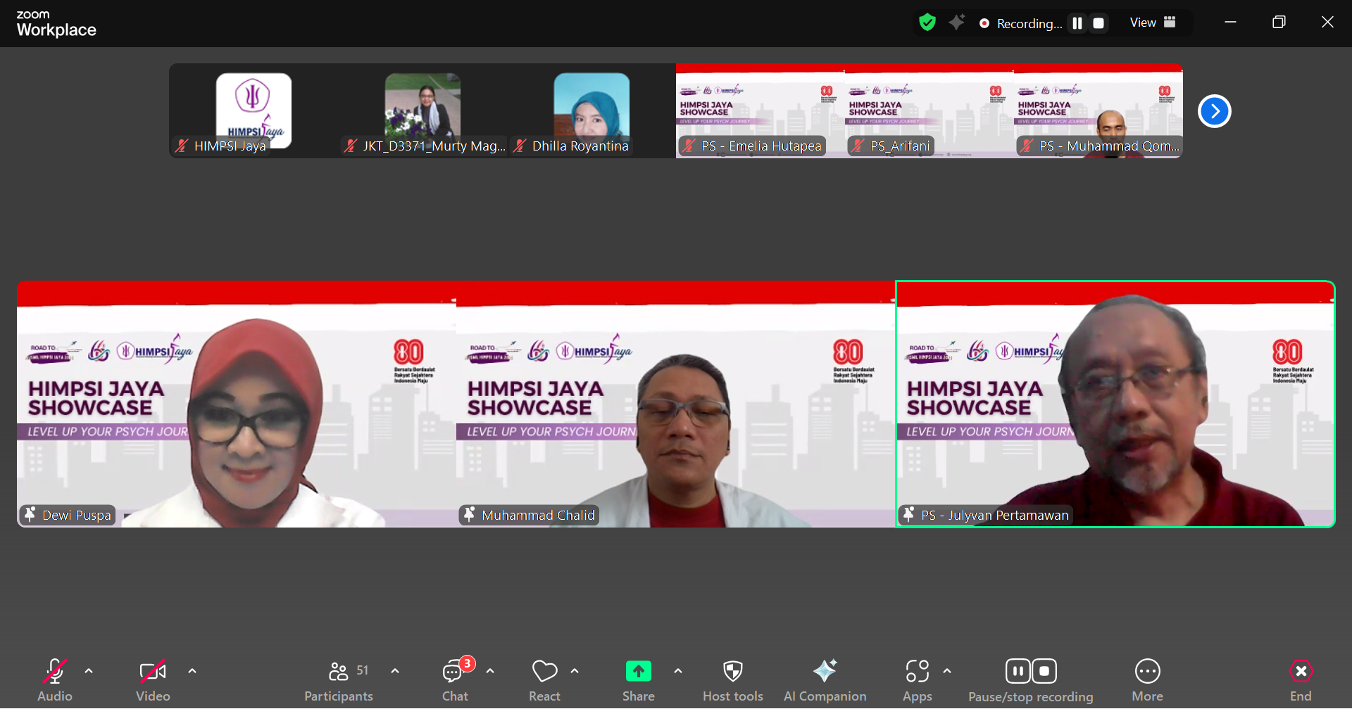Open the share options caret
The height and width of the screenshot is (709, 1352).
tap(678, 671)
